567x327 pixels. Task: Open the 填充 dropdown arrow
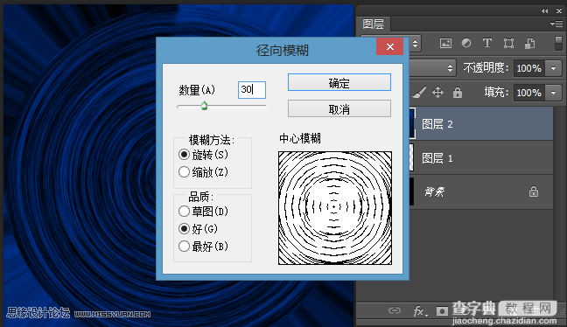(554, 93)
